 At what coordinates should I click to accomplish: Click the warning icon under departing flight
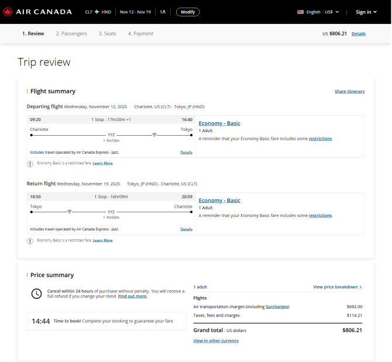pyautogui.click(x=30, y=164)
